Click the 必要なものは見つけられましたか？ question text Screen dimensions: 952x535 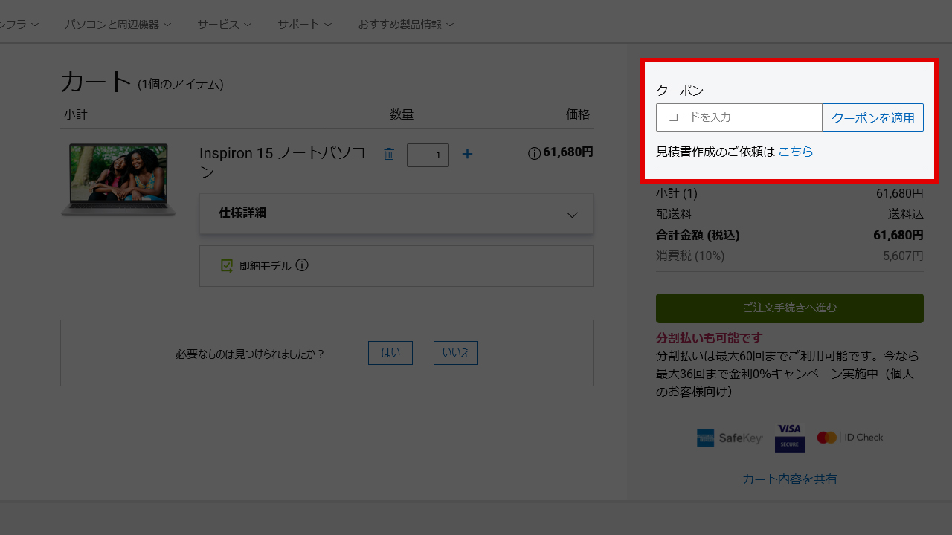[x=251, y=354]
